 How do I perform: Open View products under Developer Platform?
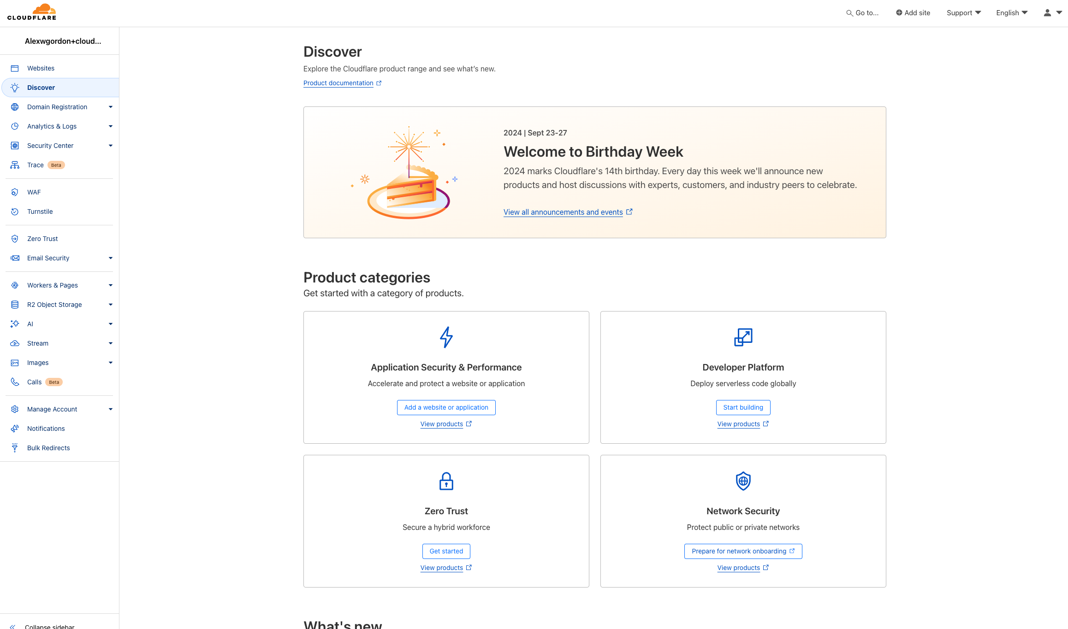click(743, 424)
